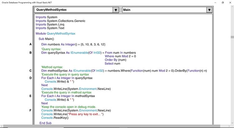Click the 'Module QueryMethodSyntax' declaration line

(55, 34)
